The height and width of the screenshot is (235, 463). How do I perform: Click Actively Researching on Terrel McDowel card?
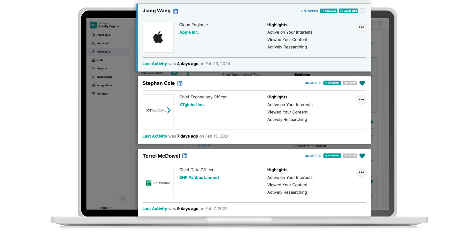[287, 192]
